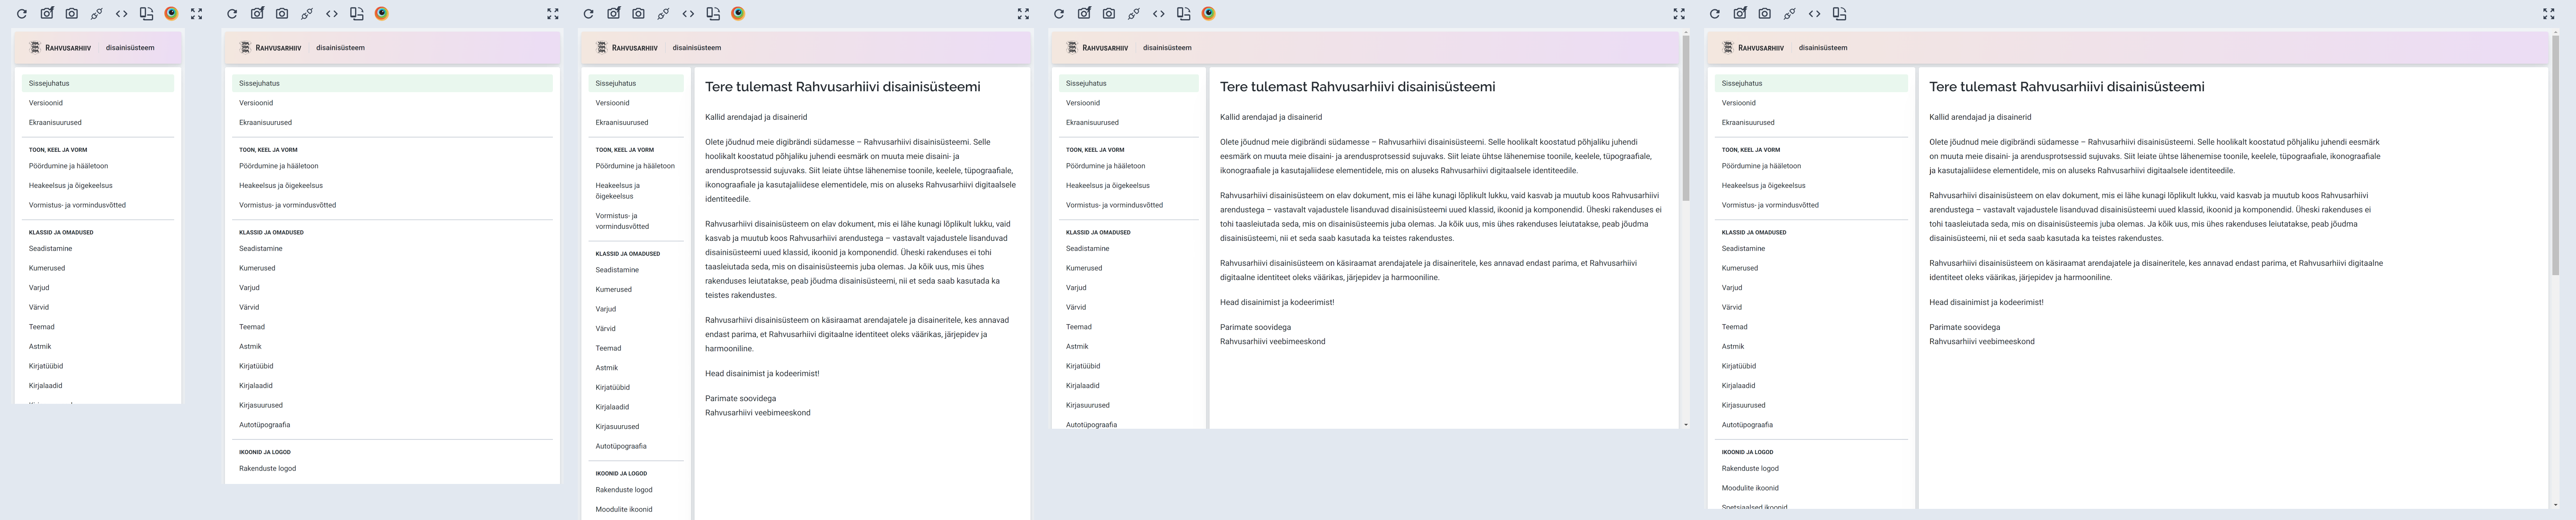The height and width of the screenshot is (520, 2576).
Task: Rotate the device in the rightmost preview
Action: (1839, 14)
